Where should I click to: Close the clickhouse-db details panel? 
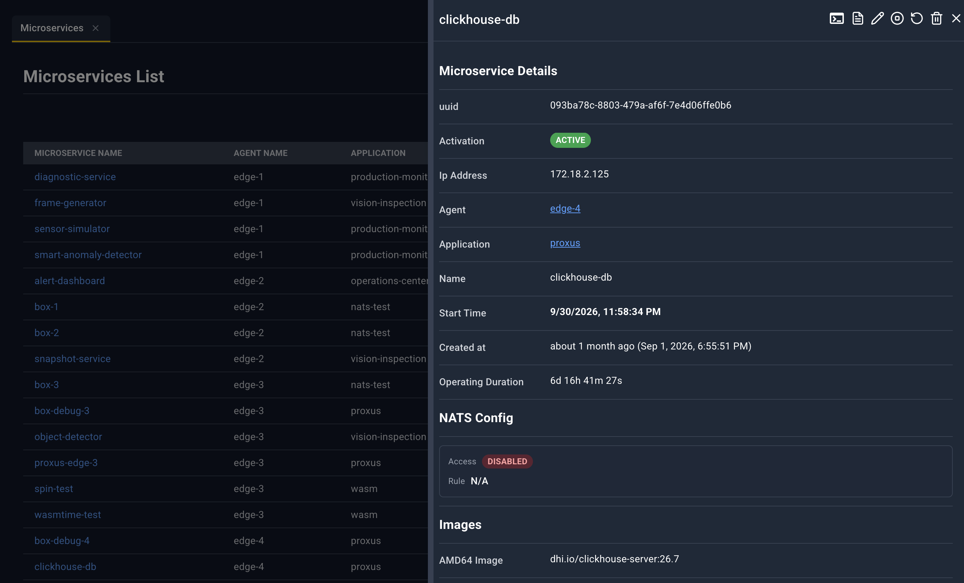click(x=956, y=18)
